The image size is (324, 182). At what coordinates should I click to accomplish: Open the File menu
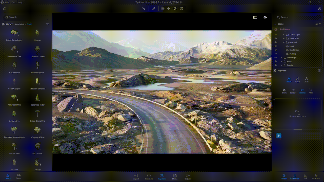(7, 2)
